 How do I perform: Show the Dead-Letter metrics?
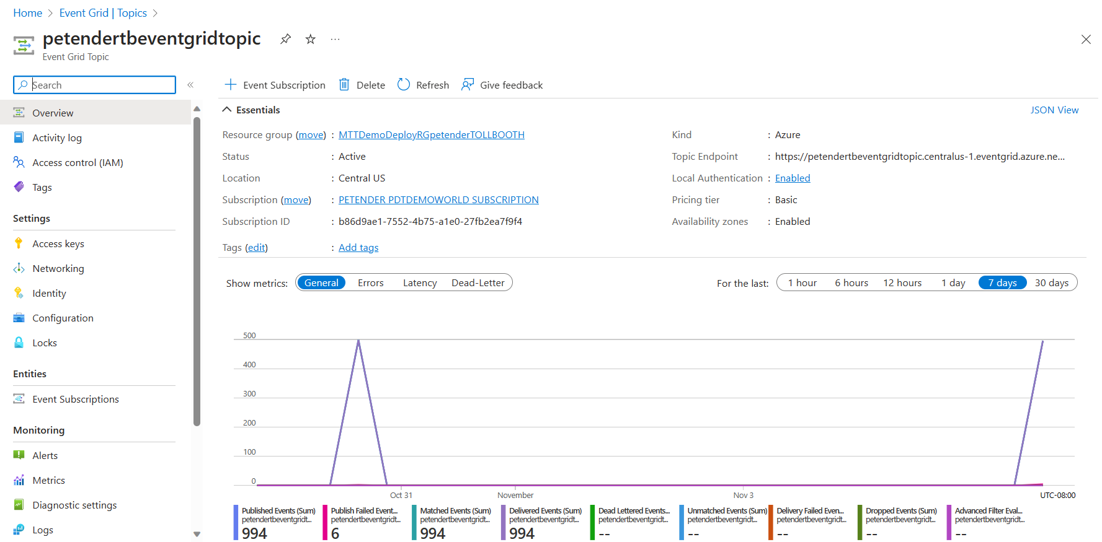478,282
